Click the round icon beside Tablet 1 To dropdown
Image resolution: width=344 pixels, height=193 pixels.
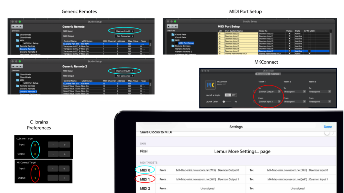tap(255, 91)
